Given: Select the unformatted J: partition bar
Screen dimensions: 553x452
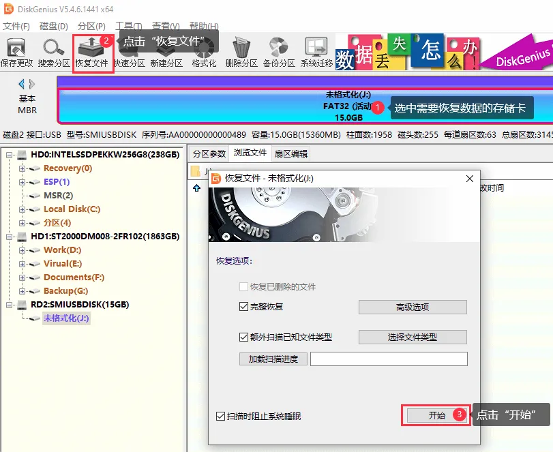Looking at the screenshot, I should 305,106.
